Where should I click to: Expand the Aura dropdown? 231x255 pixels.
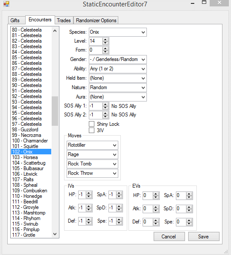(118, 97)
